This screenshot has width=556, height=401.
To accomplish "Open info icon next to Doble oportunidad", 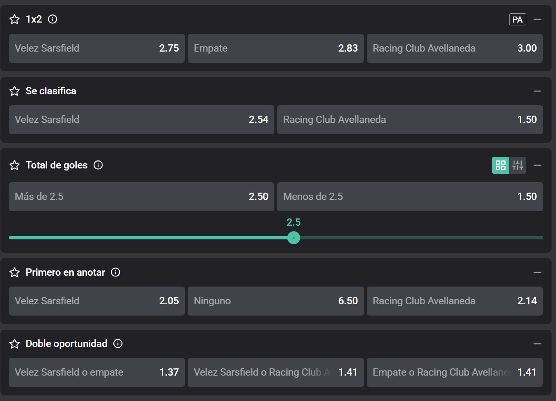I will pyautogui.click(x=118, y=343).
